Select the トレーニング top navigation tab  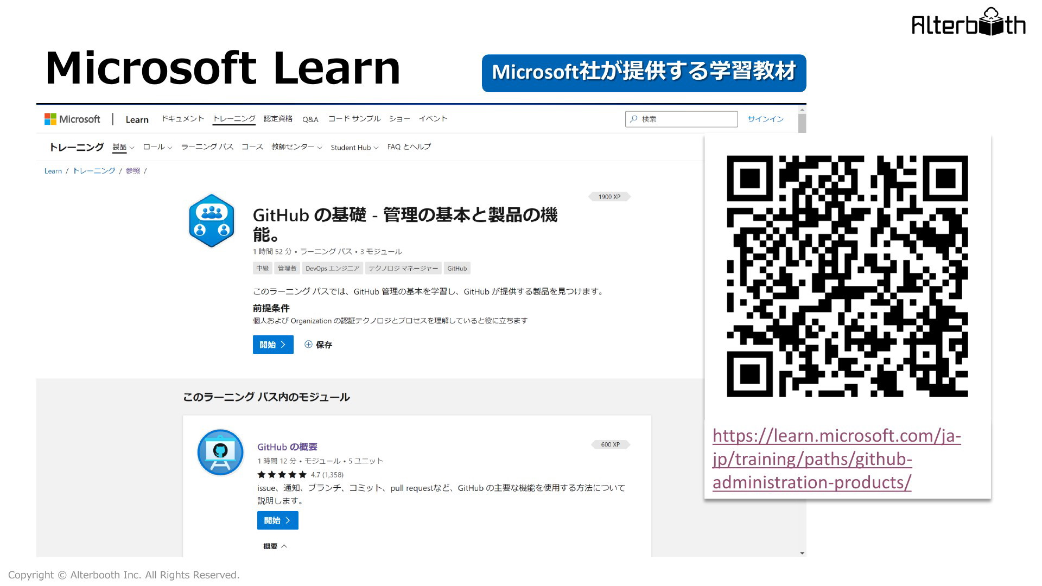(x=234, y=118)
